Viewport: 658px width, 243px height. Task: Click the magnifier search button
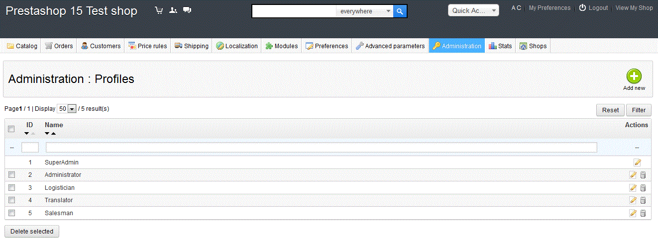400,11
